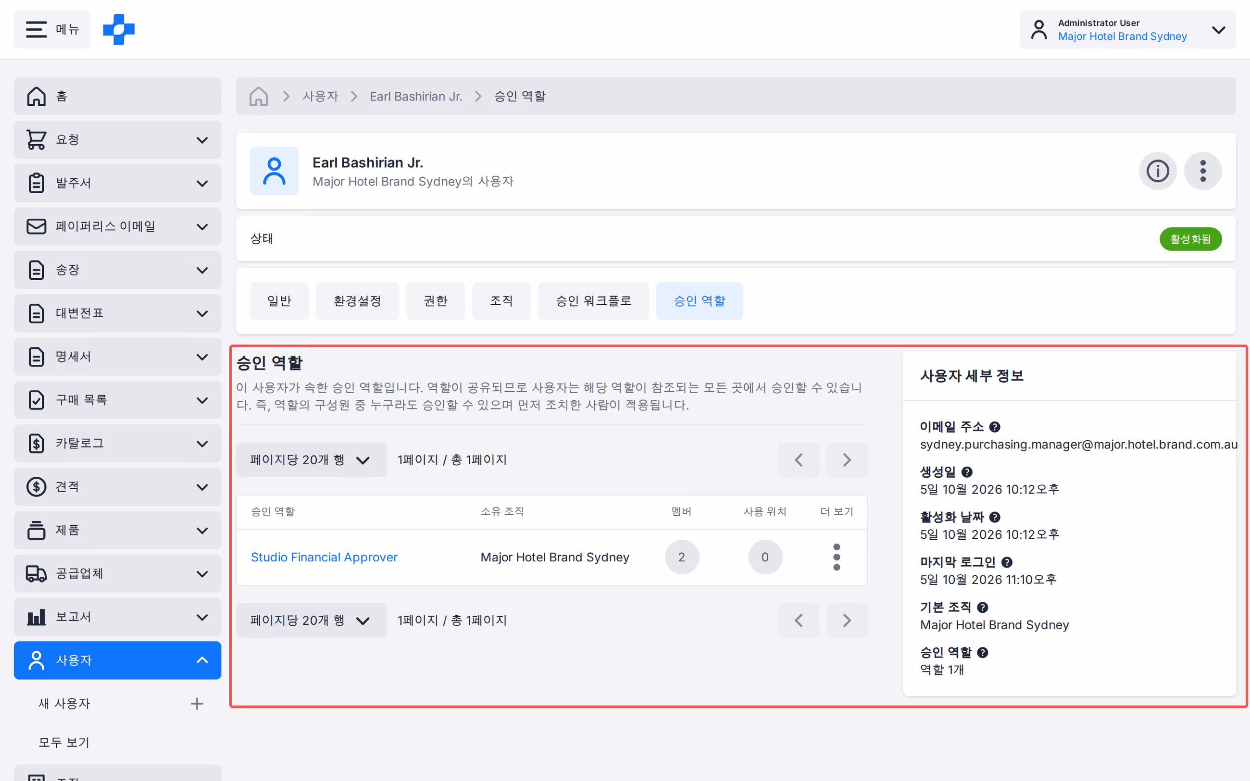The height and width of the screenshot is (781, 1250).
Task: Expand the 송장 sidebar section
Action: point(118,270)
